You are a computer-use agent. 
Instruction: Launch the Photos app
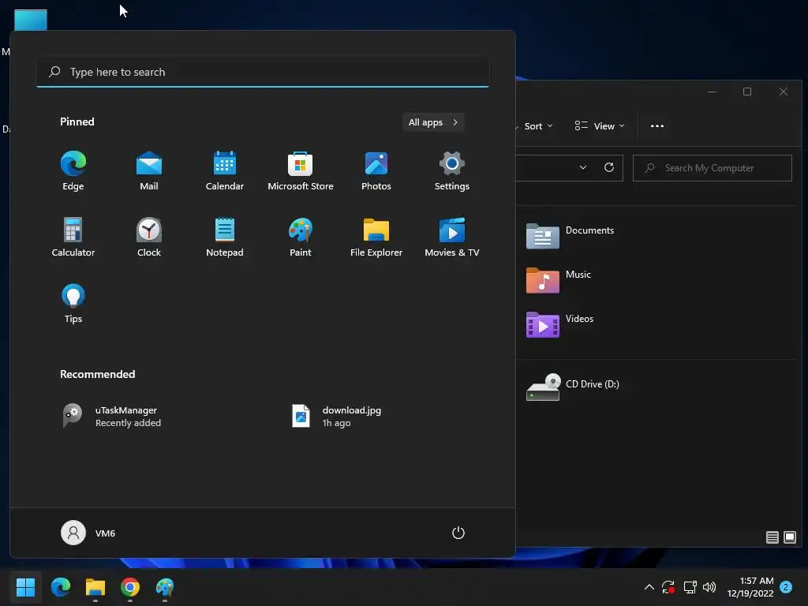(x=376, y=171)
